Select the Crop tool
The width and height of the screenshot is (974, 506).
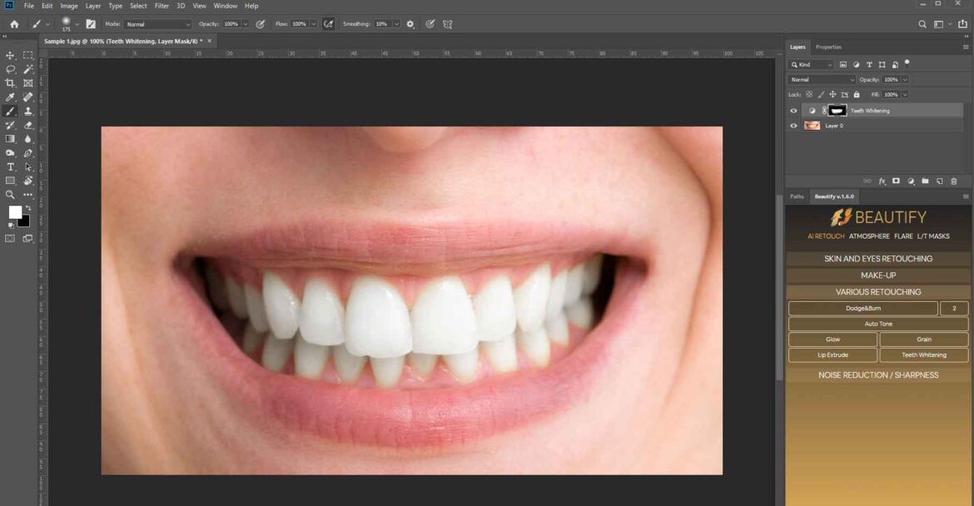10,82
